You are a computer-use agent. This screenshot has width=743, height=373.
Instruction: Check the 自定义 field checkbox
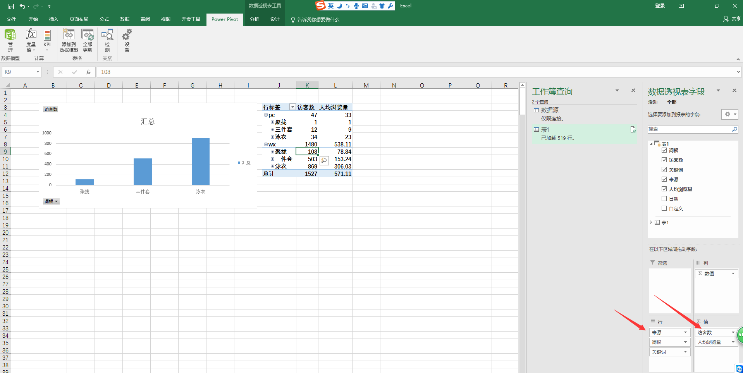[664, 208]
